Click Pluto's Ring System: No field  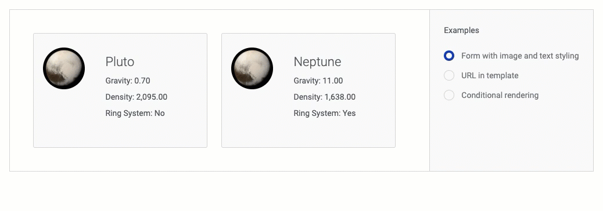click(x=135, y=113)
